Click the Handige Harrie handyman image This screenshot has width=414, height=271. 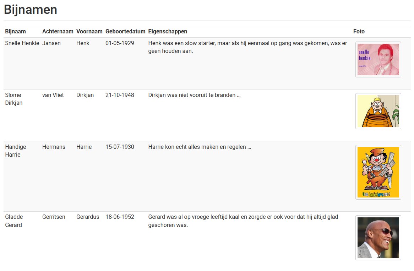tap(378, 172)
